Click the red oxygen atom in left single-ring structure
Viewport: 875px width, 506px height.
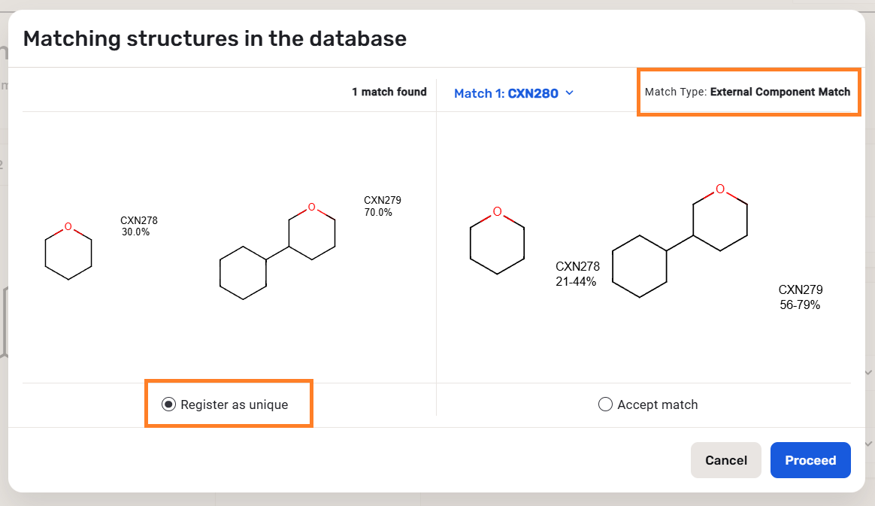[x=68, y=226]
